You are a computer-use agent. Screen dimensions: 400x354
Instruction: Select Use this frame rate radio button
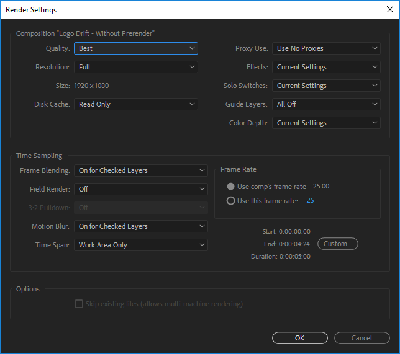tap(230, 201)
